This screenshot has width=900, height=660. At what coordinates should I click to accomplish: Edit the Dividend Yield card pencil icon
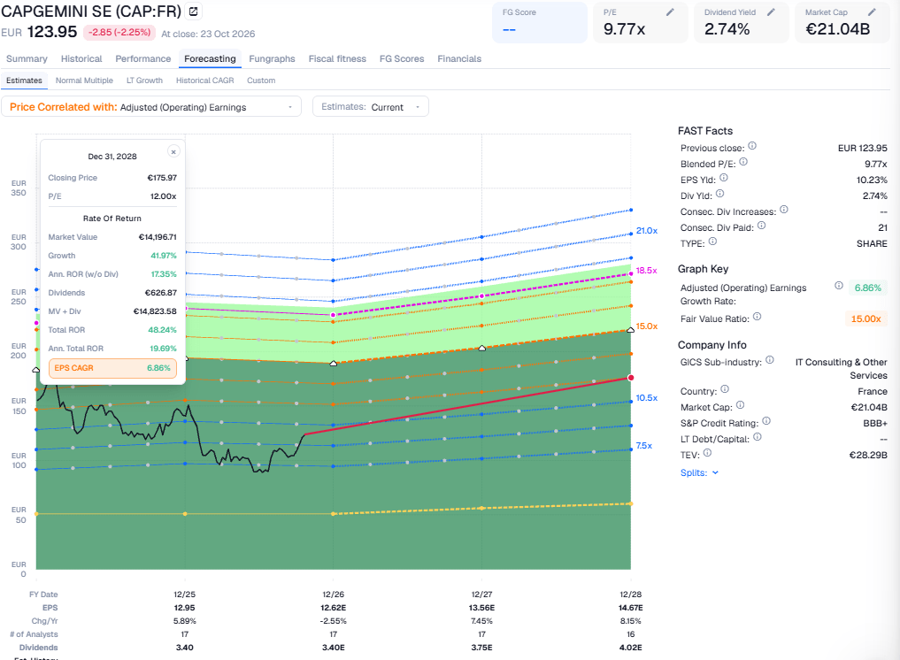point(771,12)
